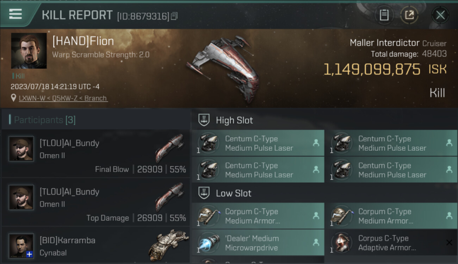Open Al_Bundy Top Damage participant entry
Screen dimensions: 458x264
tap(95, 202)
